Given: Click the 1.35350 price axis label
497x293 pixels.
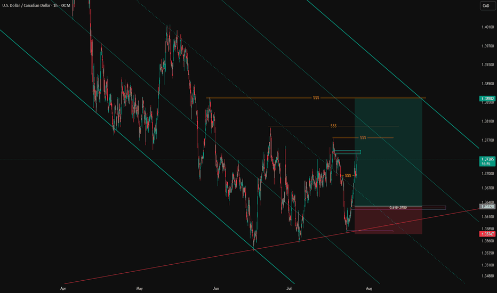Looking at the screenshot, I should click(x=487, y=253).
